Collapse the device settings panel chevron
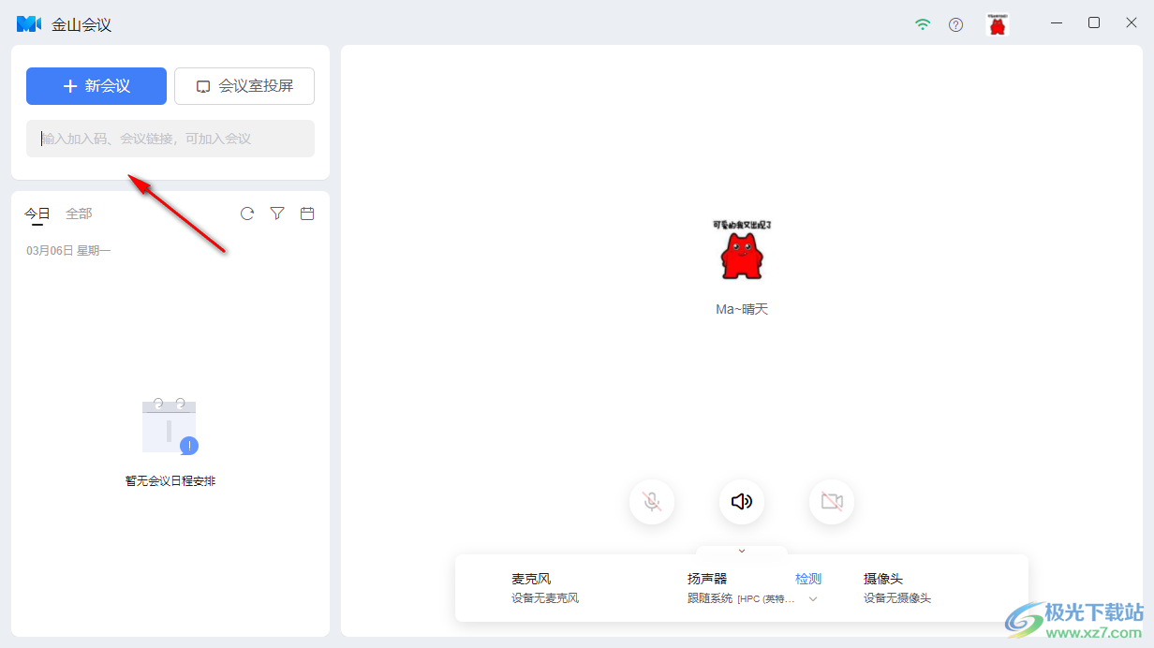Image resolution: width=1154 pixels, height=648 pixels. (x=742, y=551)
